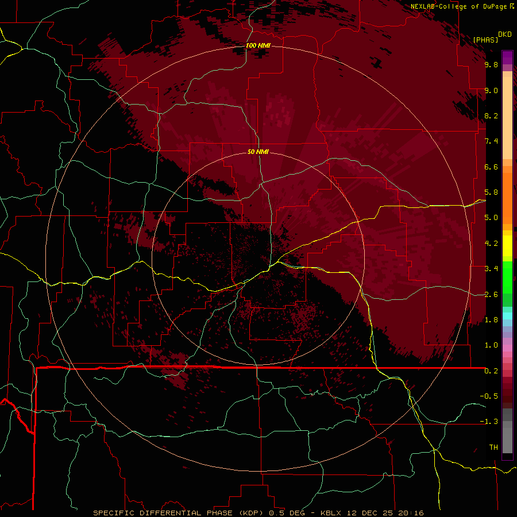Click the purple top segment of the color bar
The width and height of the screenshot is (517, 517).
tap(507, 57)
